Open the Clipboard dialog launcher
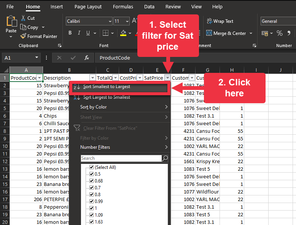The width and height of the screenshot is (296, 225). coord(60,46)
